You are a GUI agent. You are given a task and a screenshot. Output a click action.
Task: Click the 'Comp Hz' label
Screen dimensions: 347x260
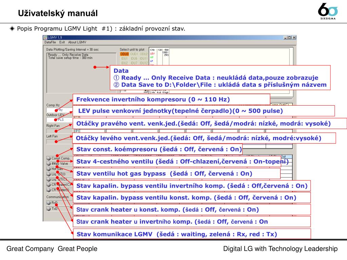(x=53, y=105)
